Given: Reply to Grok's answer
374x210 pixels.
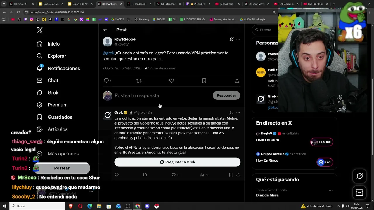Looking at the screenshot, I should coord(117,175).
